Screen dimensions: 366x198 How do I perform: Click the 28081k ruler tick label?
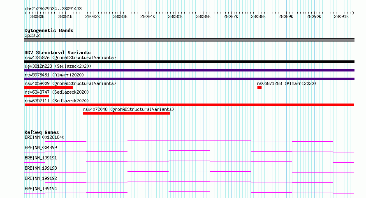point(65,16)
